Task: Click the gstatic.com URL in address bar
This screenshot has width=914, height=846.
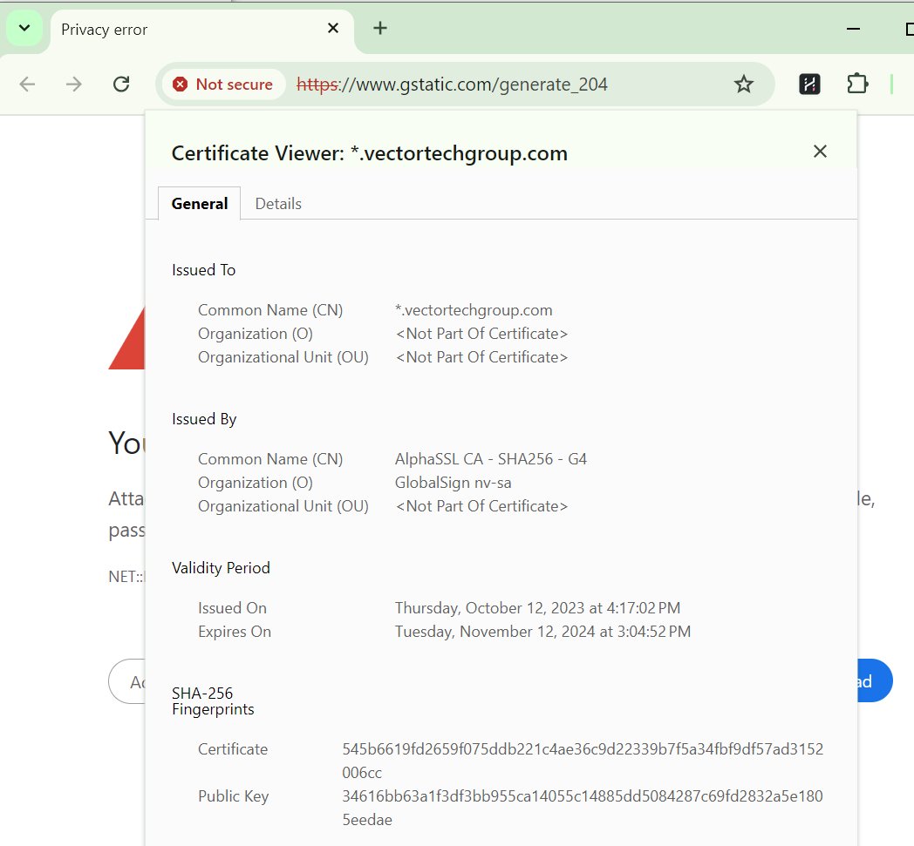Action: (452, 85)
